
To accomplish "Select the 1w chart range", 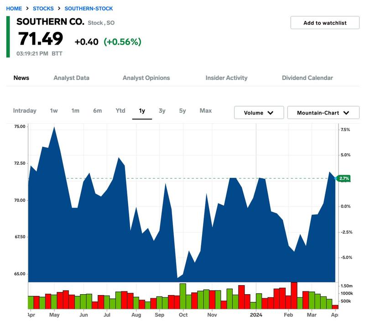I will 54,110.
